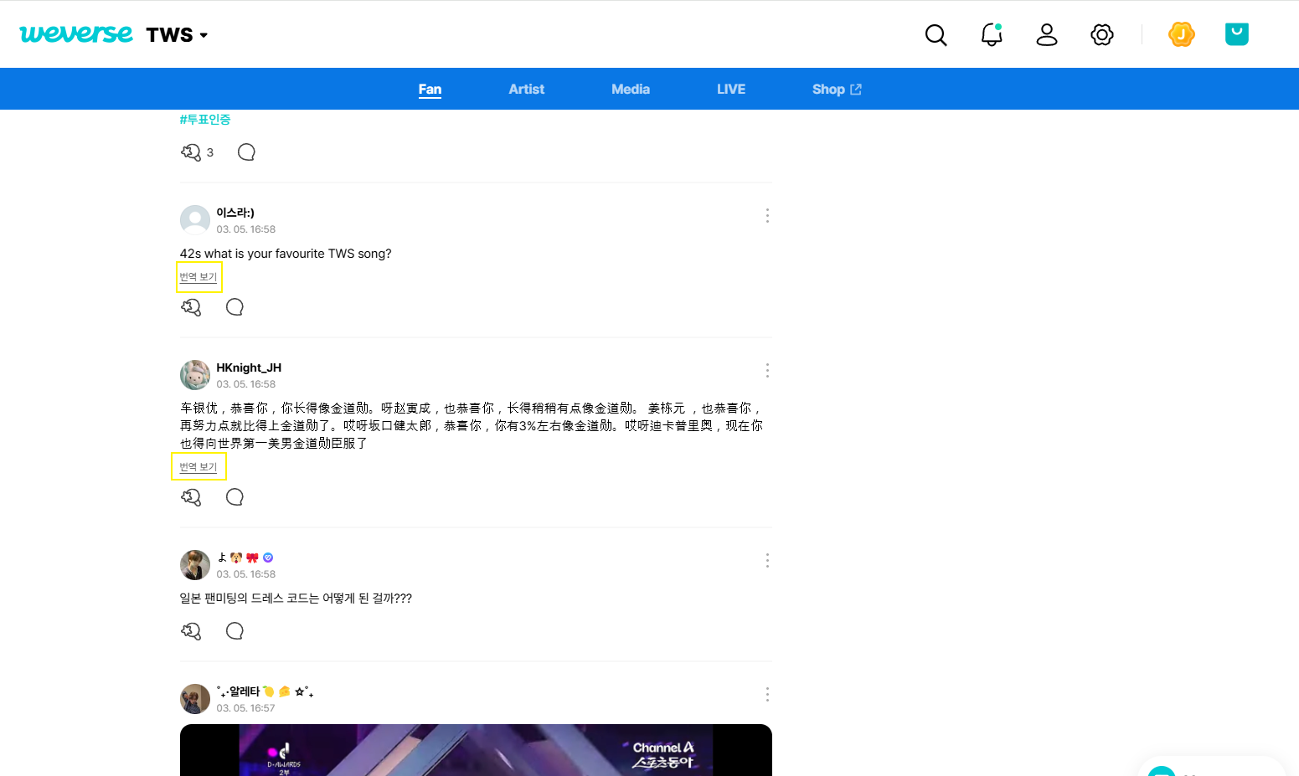Viewport: 1299px width, 776px height.
Task: Open the orange Jelly coin icon
Action: (x=1182, y=34)
